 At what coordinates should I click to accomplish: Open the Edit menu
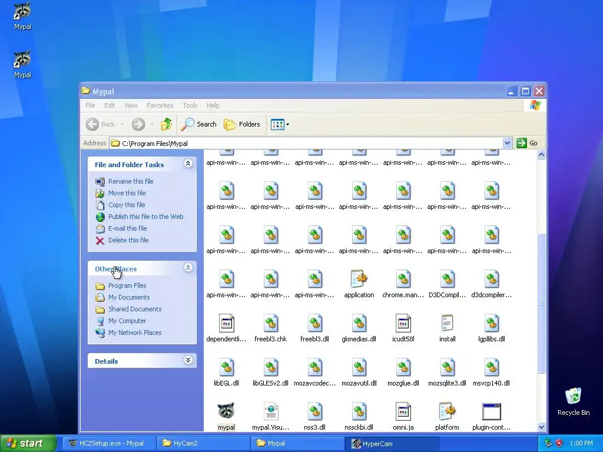tap(109, 105)
